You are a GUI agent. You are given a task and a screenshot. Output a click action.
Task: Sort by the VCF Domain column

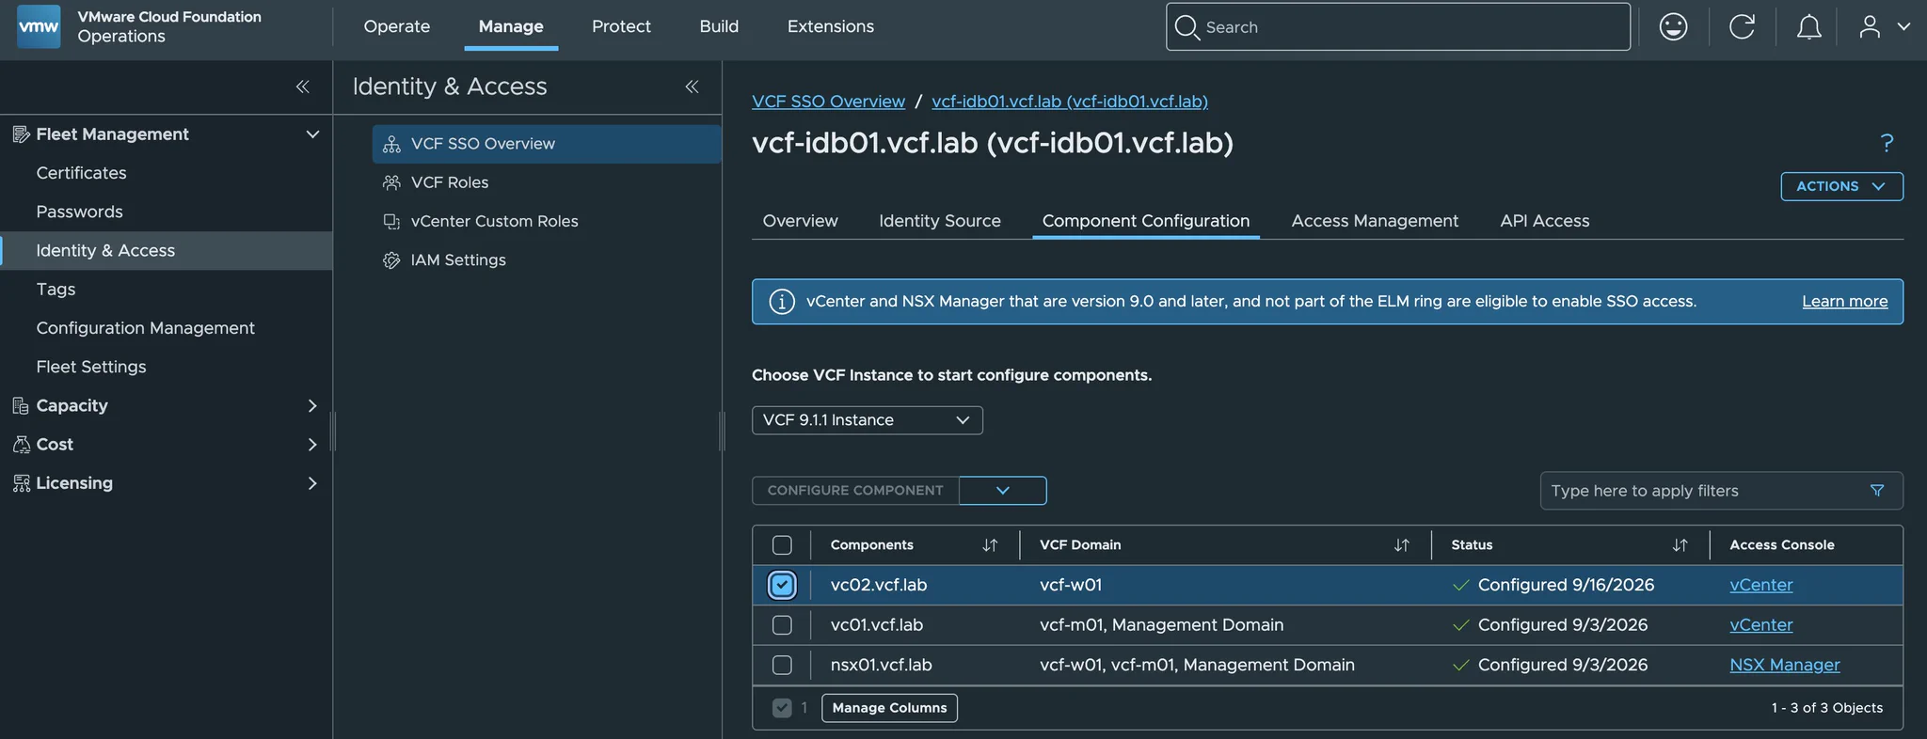point(1402,545)
